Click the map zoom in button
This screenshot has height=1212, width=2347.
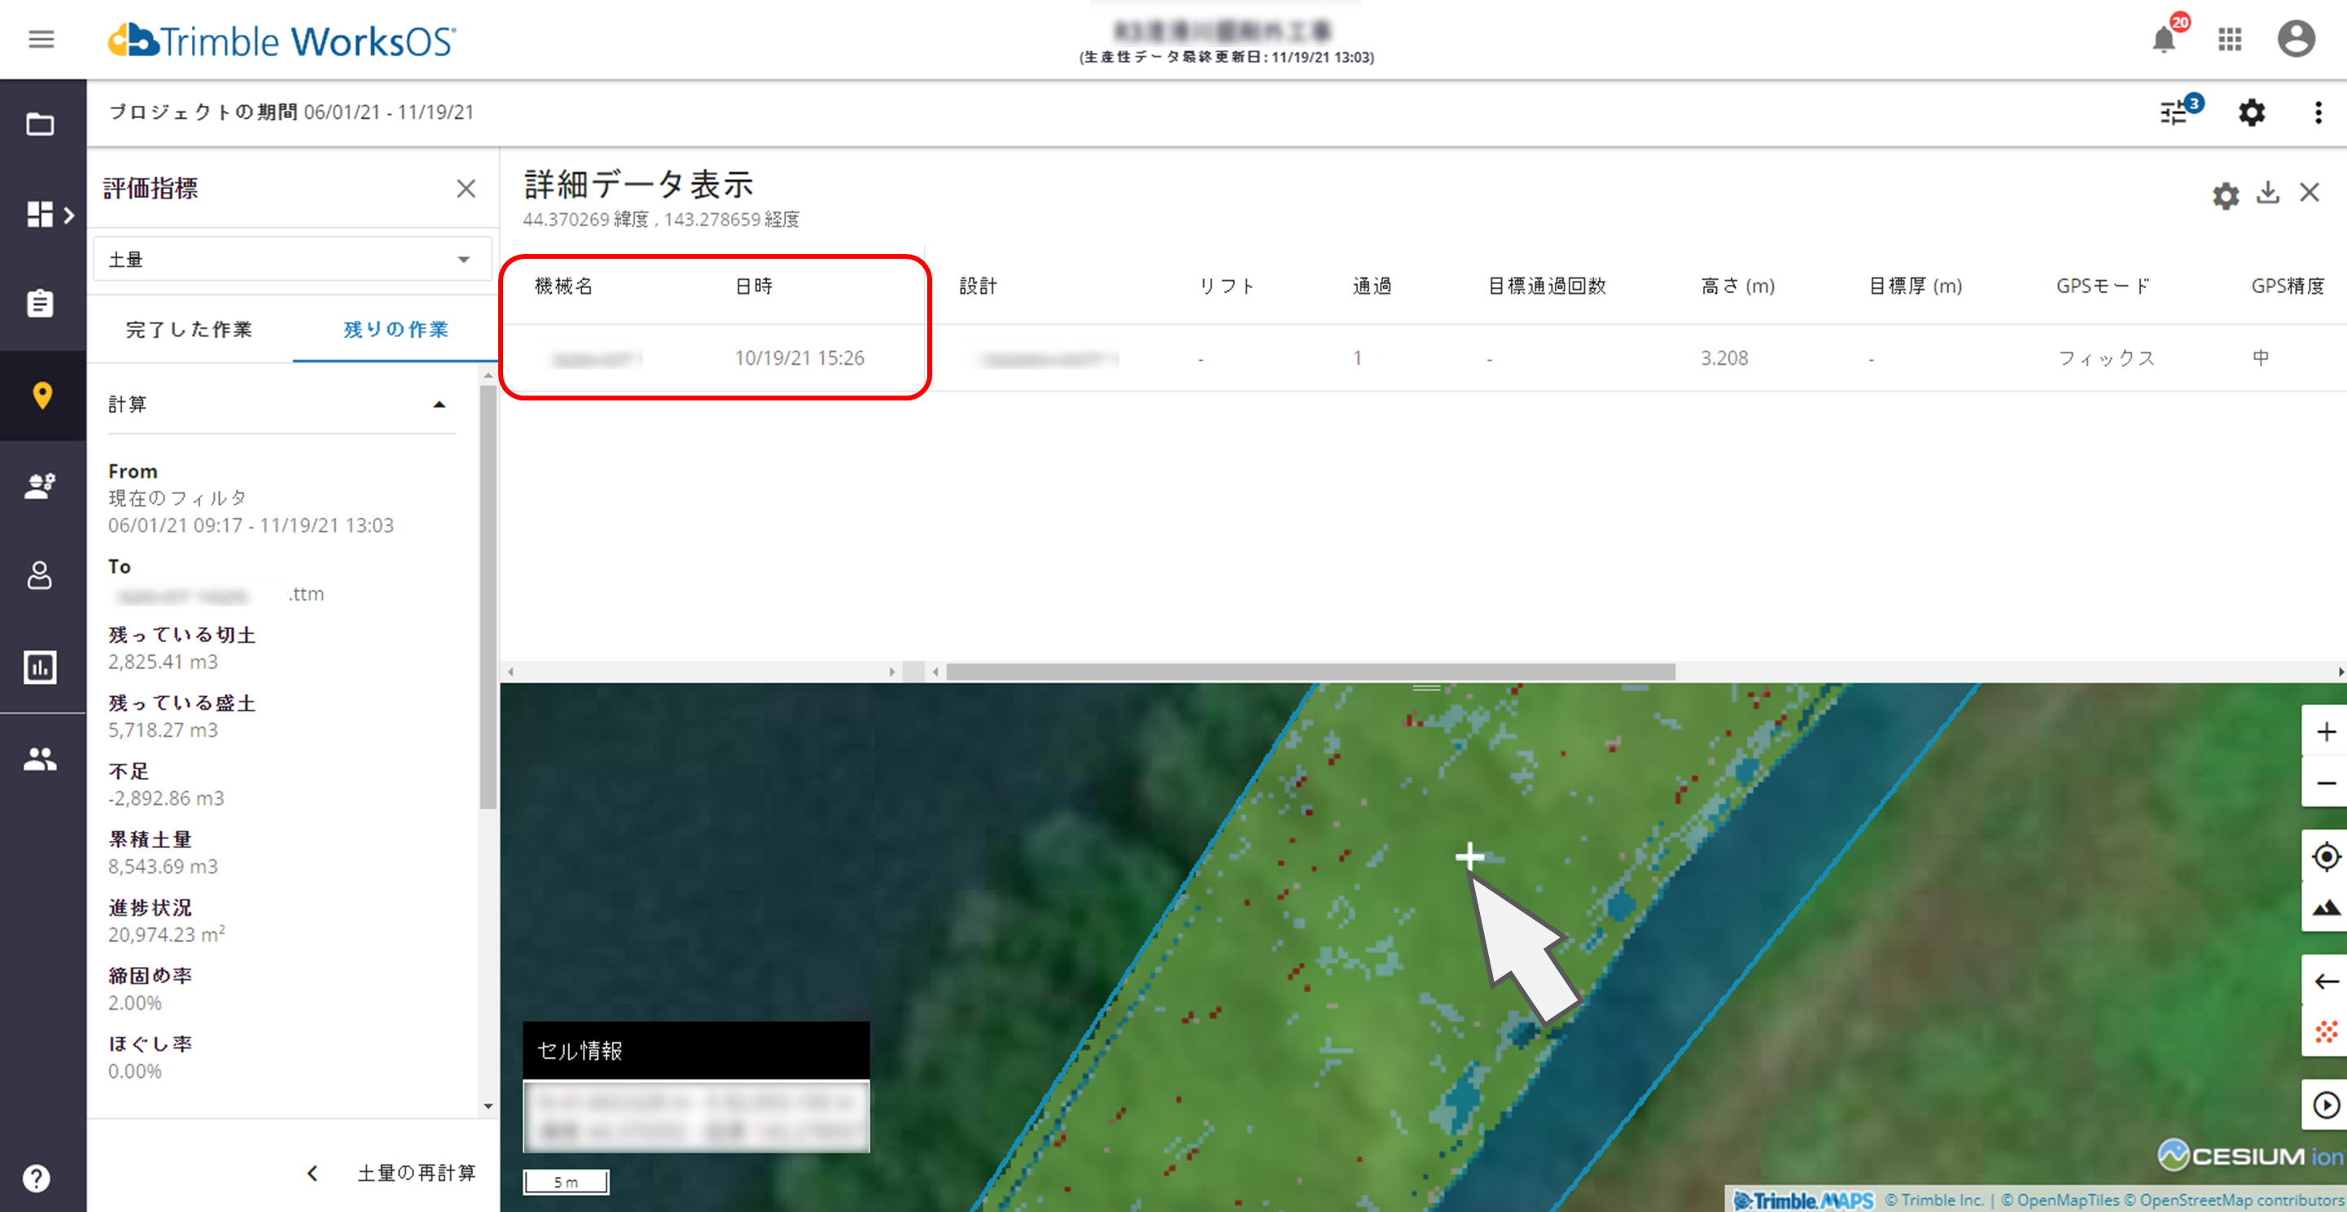point(2325,732)
